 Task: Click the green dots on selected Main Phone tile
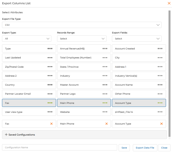pos(105,103)
